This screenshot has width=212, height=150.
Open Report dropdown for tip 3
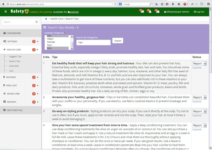click(x=199, y=111)
